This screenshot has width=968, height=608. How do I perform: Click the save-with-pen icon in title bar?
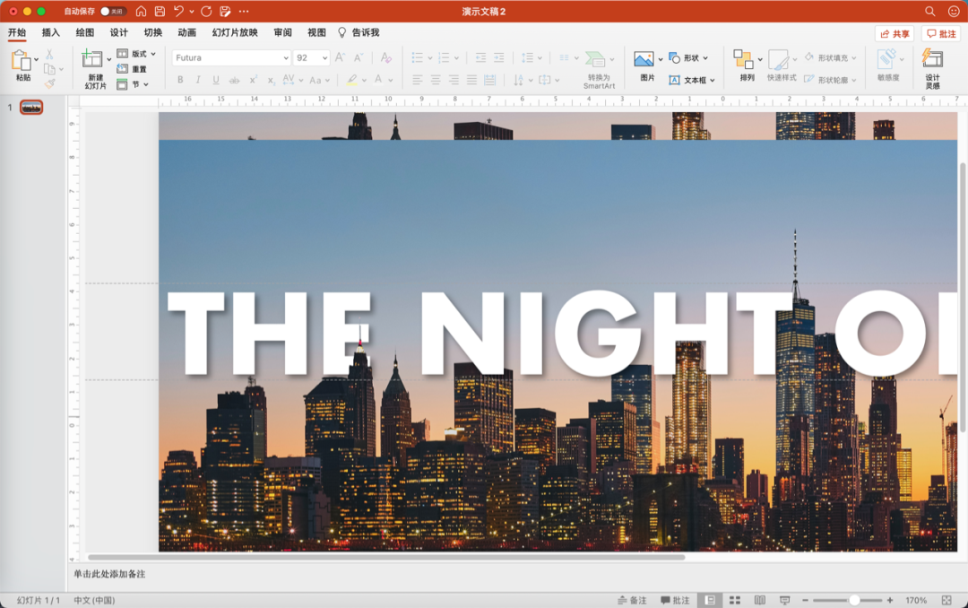[x=225, y=11]
